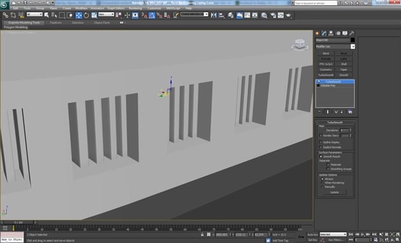401x243 pixels.
Task: Click the Edit Named Selection Sets icon
Action: pyautogui.click(x=176, y=15)
